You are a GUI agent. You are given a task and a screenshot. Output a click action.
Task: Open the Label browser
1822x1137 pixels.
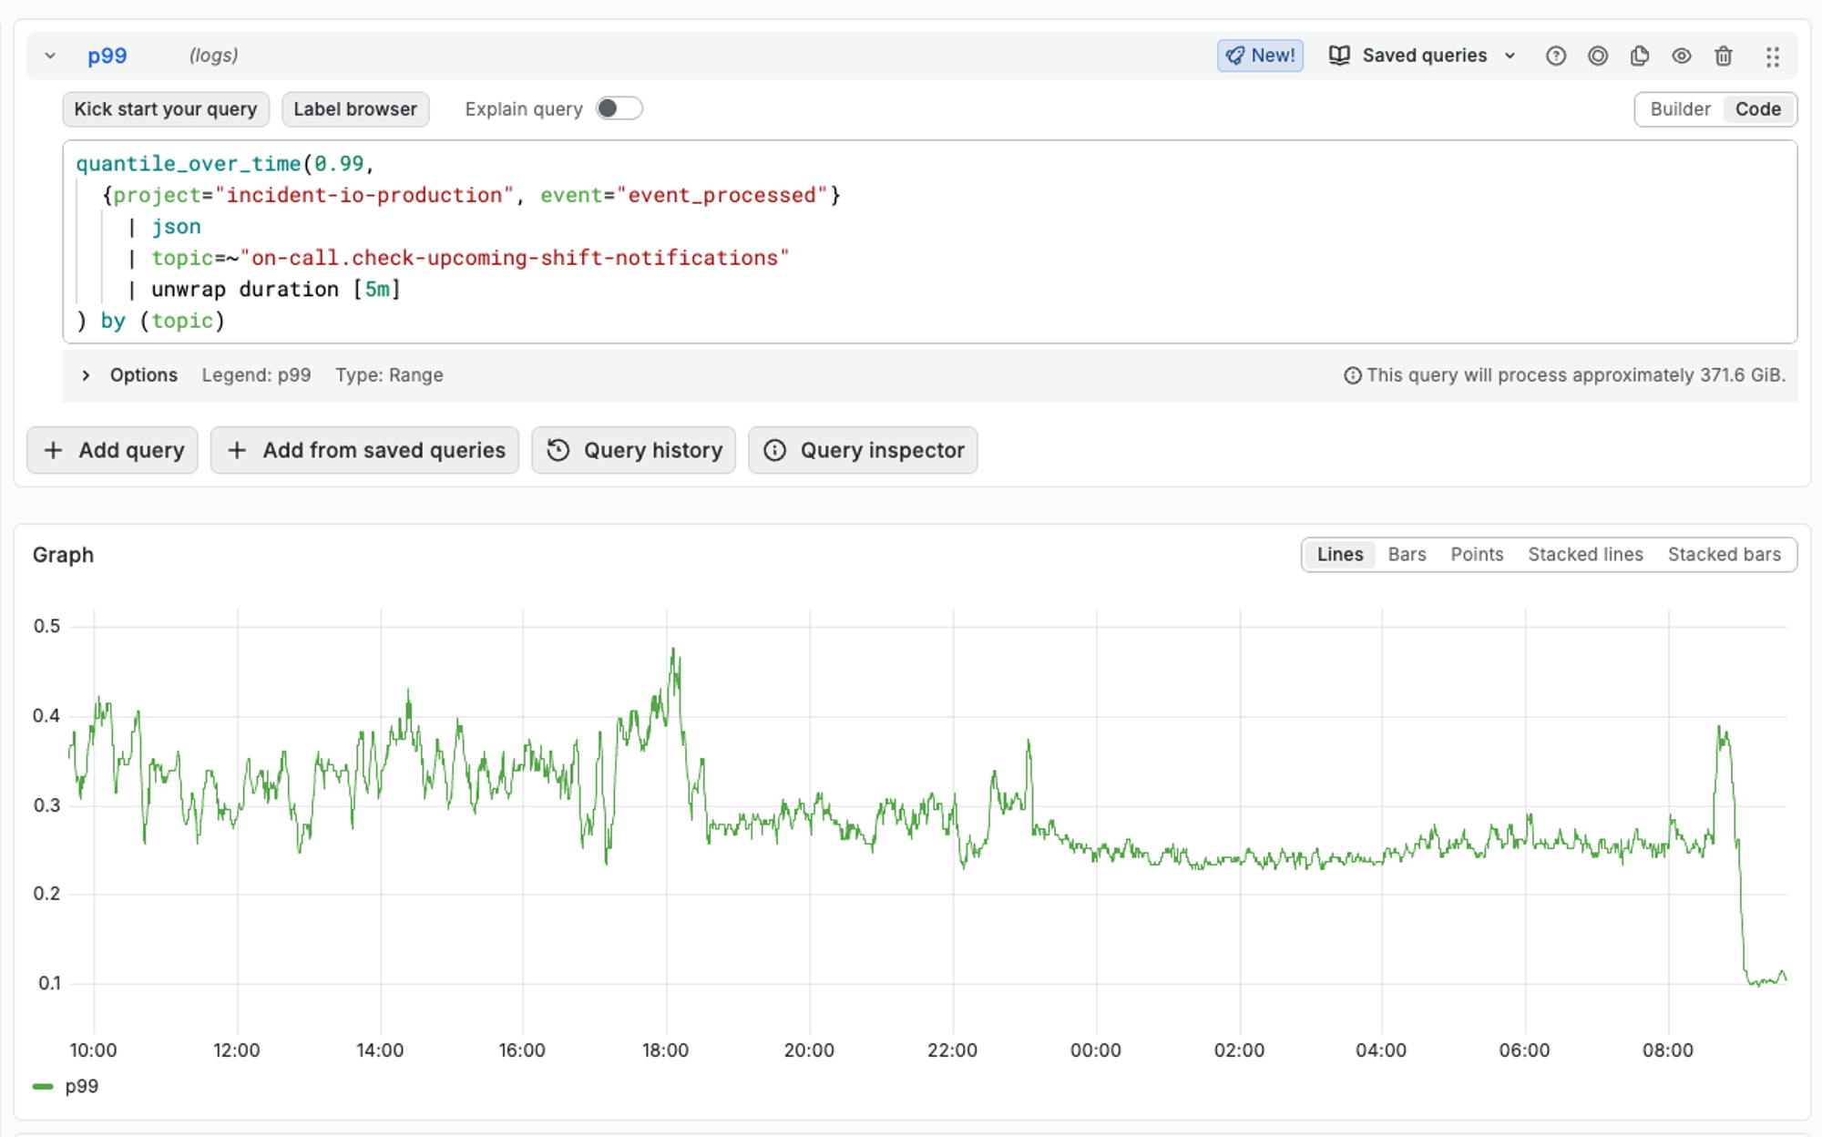pyautogui.click(x=354, y=109)
